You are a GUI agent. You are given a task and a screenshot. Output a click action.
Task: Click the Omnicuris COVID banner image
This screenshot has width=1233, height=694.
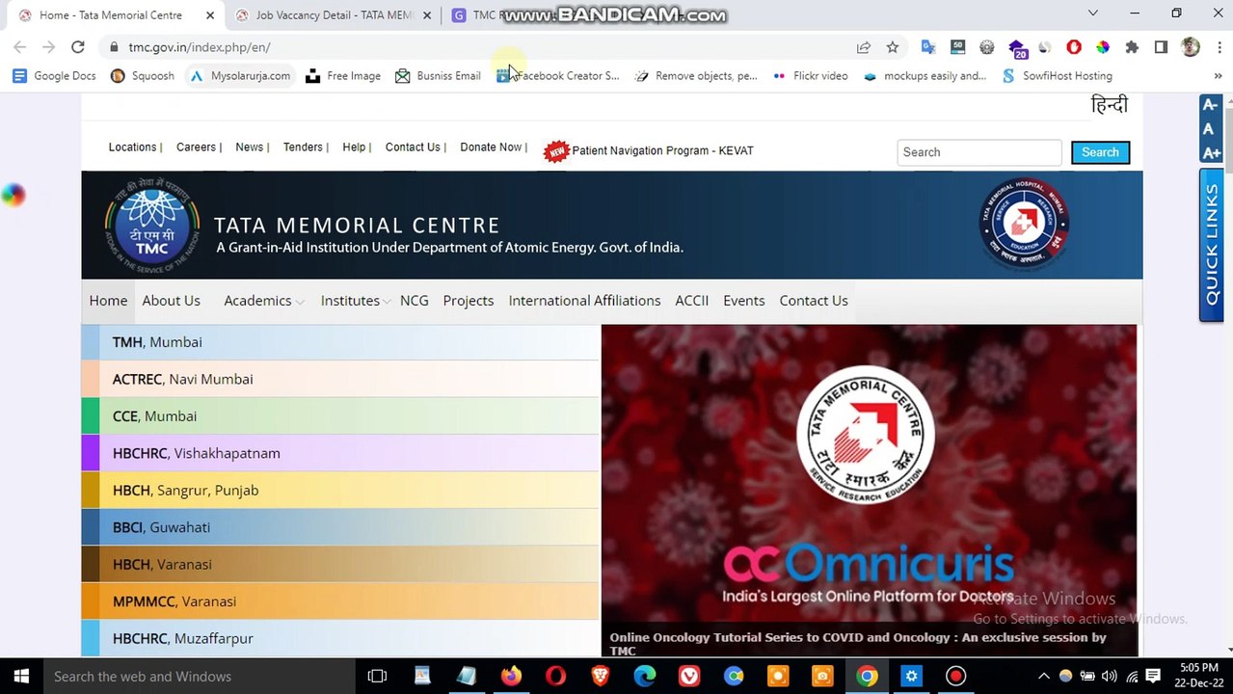pos(869,490)
